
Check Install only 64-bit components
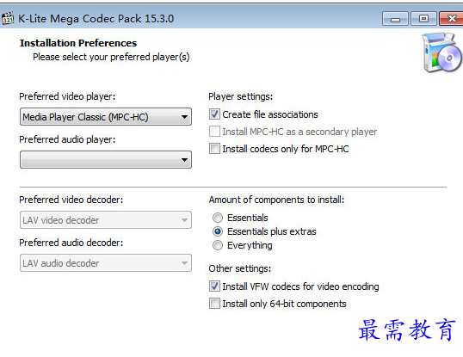coord(214,304)
